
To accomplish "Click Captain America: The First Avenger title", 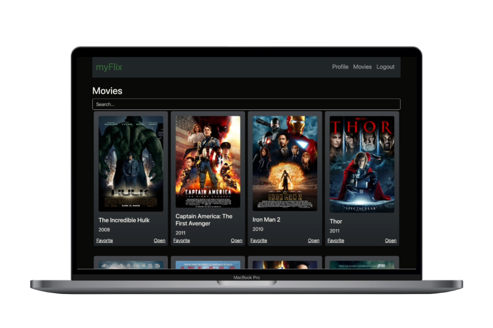I will 204,220.
